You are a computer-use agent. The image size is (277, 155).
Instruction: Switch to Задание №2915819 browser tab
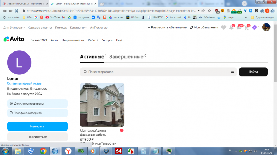[25, 4]
